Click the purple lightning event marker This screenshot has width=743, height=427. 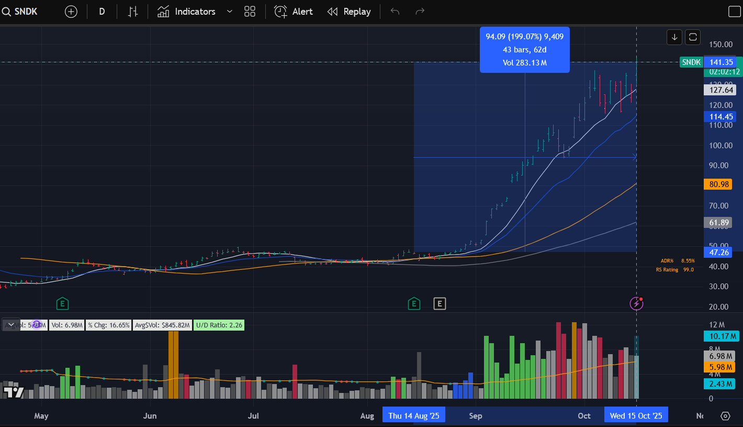pyautogui.click(x=636, y=303)
